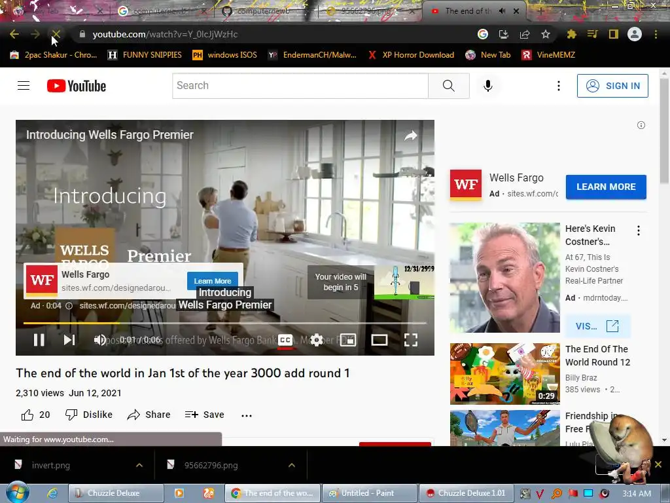670x503 pixels.
Task: Open player settings gear
Action: (316, 340)
